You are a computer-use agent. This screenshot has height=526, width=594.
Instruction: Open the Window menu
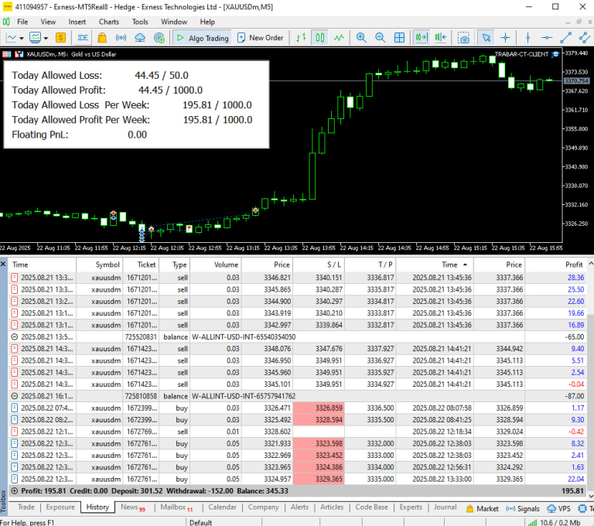coord(174,22)
